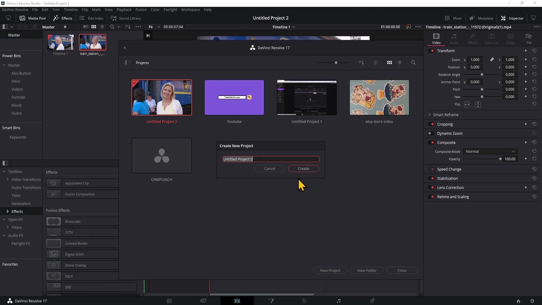The width and height of the screenshot is (542, 305).
Task: Select the Fusion menu item
Action: (x=141, y=10)
